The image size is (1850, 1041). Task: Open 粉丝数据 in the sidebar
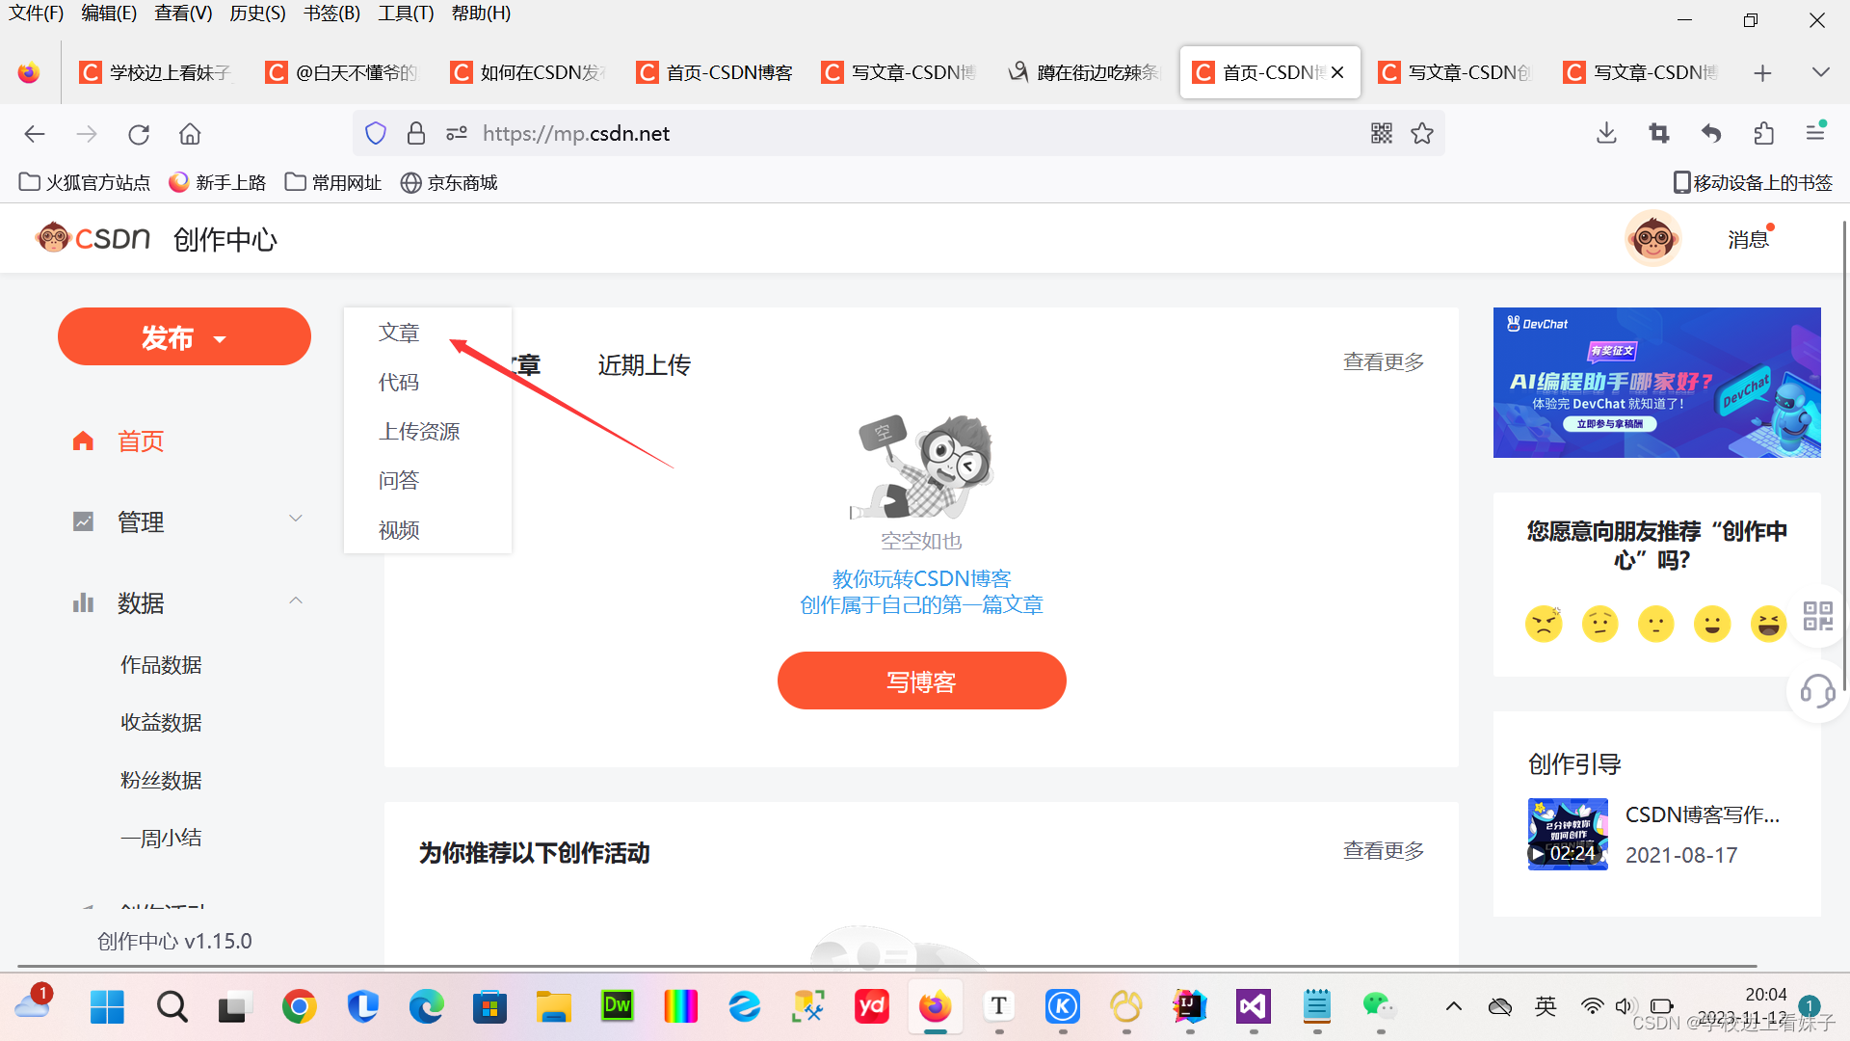coord(161,780)
